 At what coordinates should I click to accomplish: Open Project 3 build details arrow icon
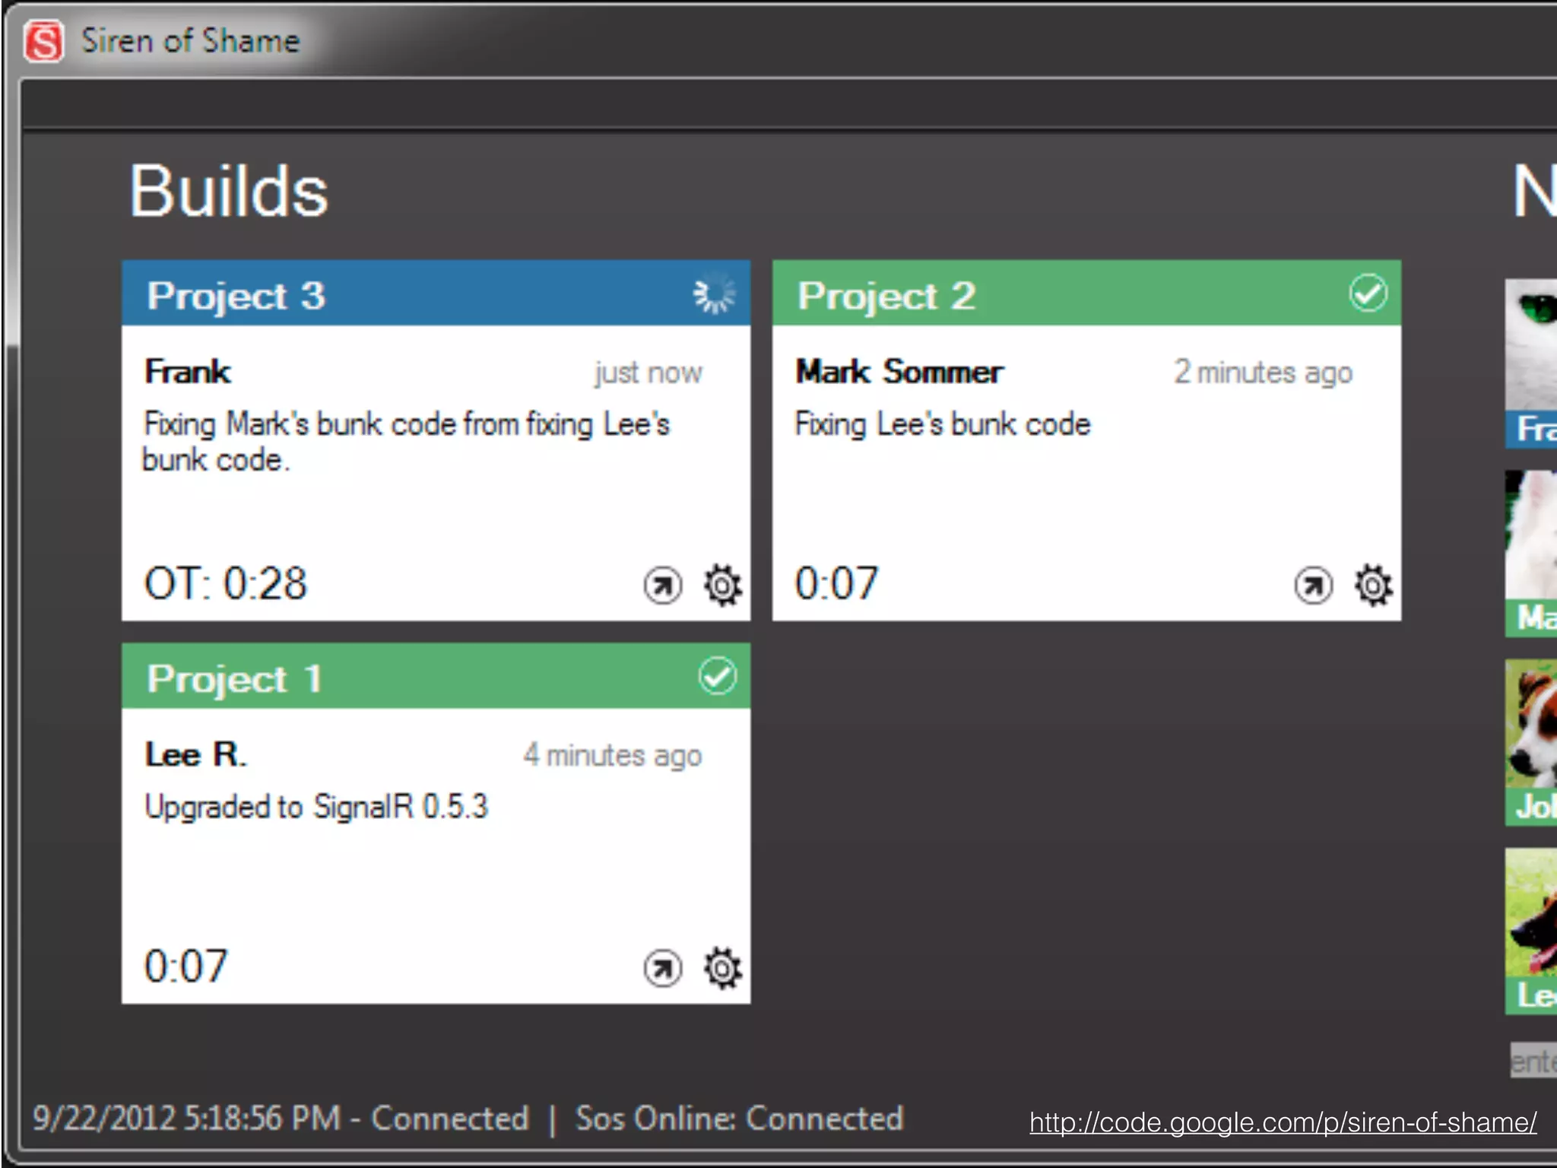pos(663,586)
